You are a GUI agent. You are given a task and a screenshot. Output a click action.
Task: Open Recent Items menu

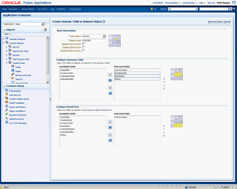[29, 9]
